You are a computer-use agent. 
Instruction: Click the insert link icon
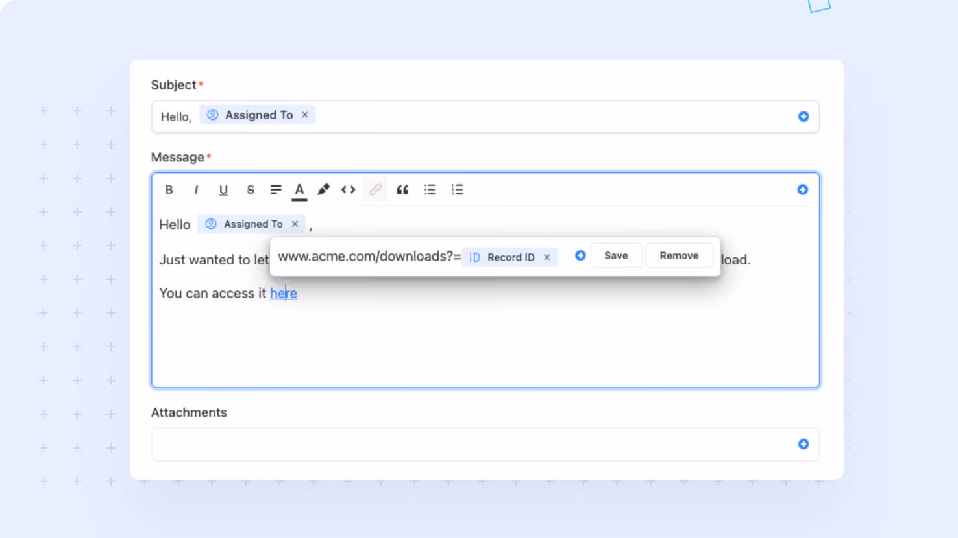pos(375,190)
